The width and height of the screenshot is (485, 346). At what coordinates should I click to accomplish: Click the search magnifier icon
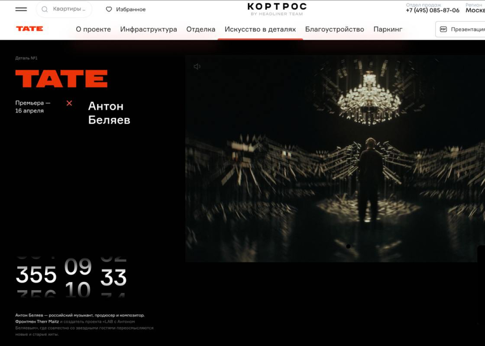point(45,9)
